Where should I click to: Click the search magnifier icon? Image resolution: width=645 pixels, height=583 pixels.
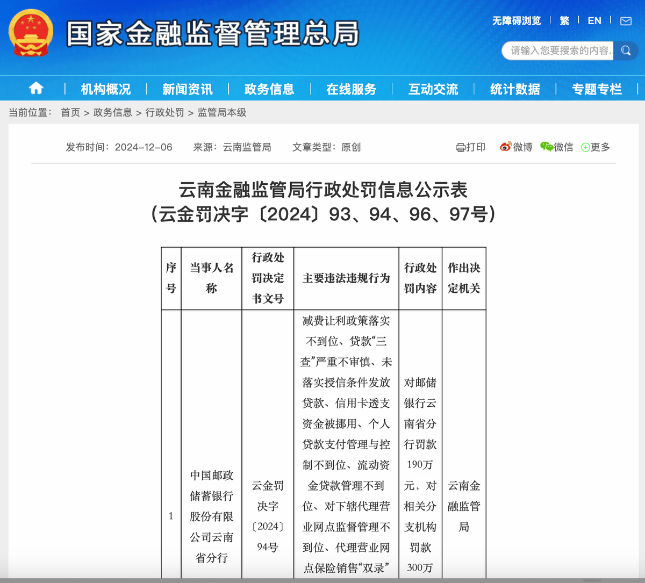click(625, 51)
